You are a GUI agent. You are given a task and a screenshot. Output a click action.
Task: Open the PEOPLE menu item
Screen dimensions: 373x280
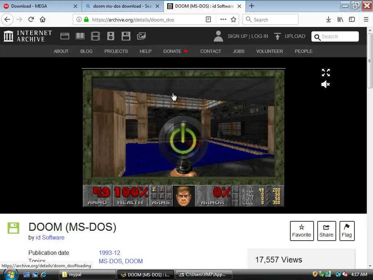303,51
